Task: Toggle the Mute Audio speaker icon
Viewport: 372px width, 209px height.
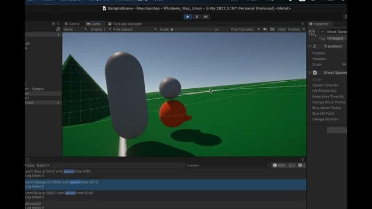Action: 265,30
